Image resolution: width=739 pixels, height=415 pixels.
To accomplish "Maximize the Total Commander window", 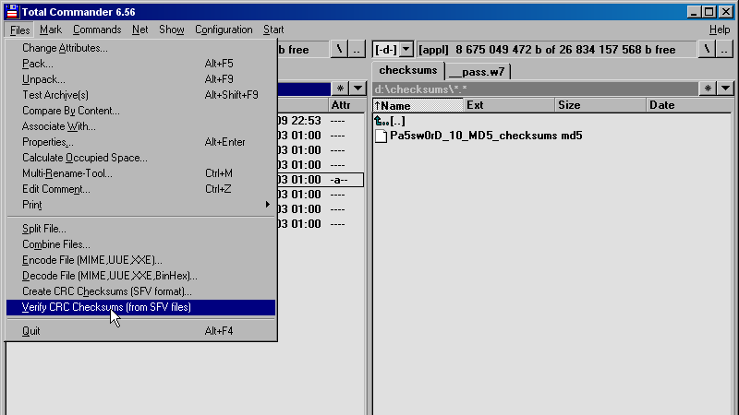I will click(709, 12).
